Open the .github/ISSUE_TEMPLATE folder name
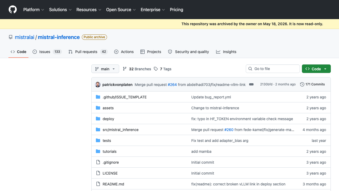Image resolution: width=339 pixels, height=191 pixels. [x=124, y=97]
